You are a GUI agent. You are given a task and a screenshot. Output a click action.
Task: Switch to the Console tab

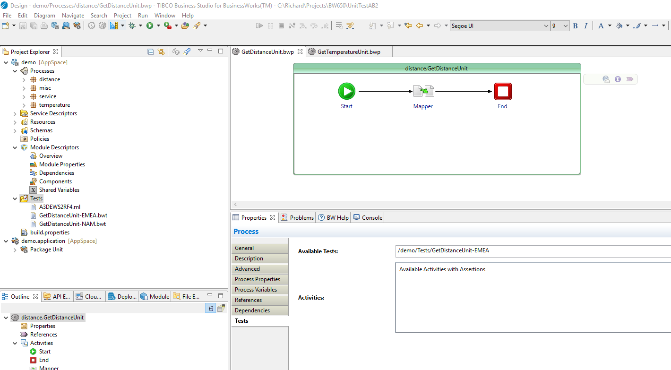click(x=368, y=217)
